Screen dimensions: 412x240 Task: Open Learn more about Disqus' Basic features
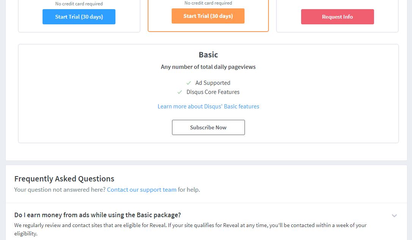[208, 106]
